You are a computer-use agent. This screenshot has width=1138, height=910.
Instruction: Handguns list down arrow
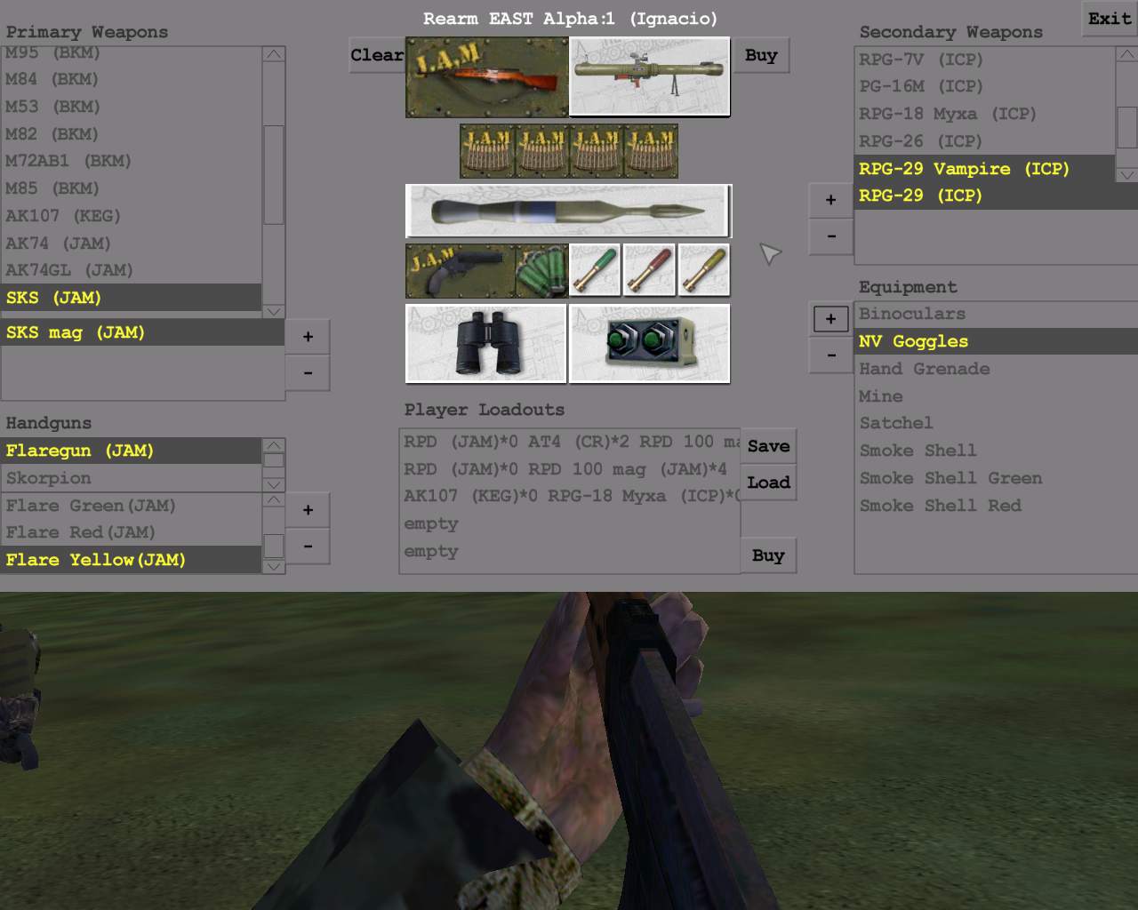tap(274, 484)
